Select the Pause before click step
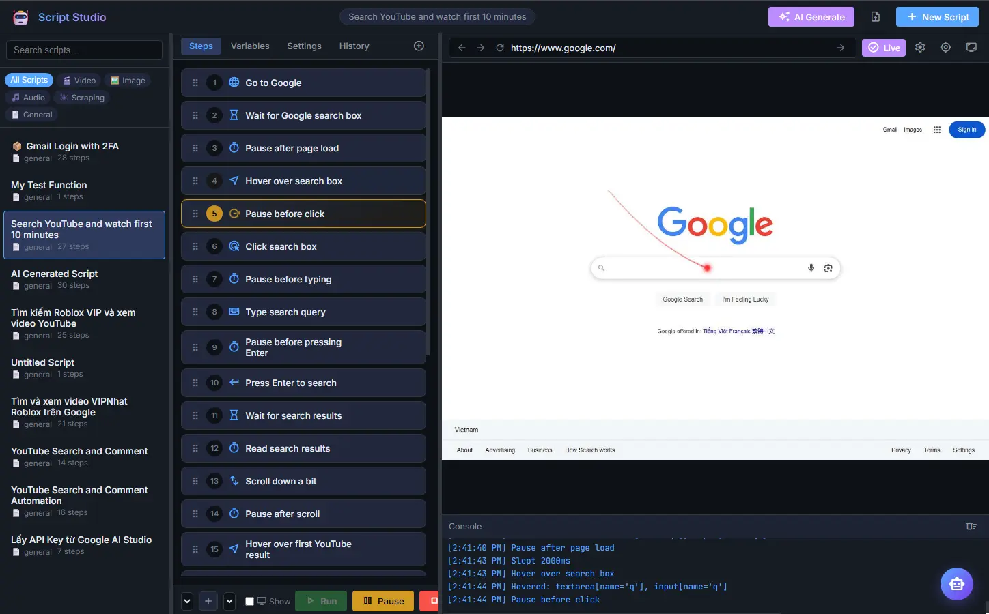 pyautogui.click(x=303, y=214)
